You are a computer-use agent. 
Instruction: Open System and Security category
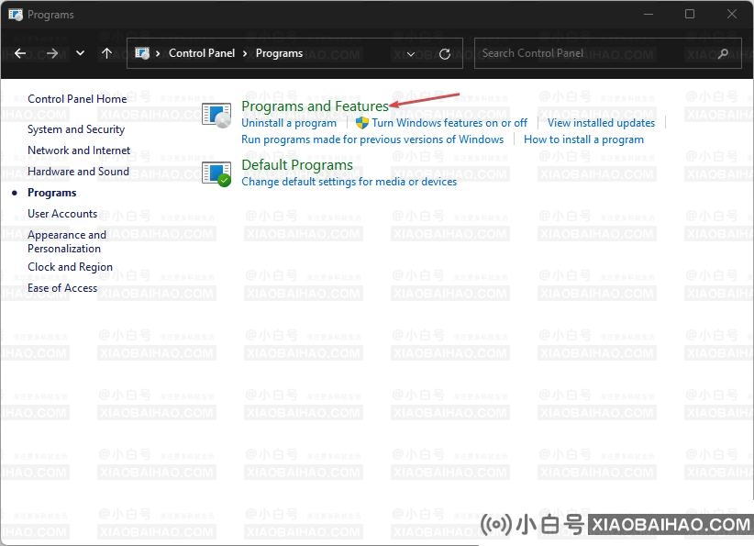click(x=76, y=129)
